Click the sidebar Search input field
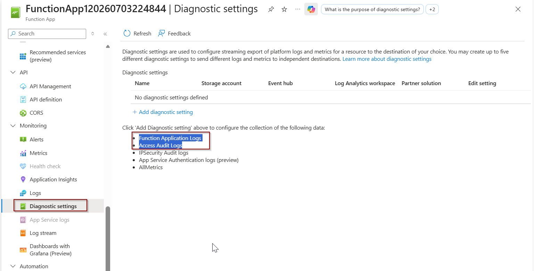The width and height of the screenshot is (535, 271). tap(47, 34)
